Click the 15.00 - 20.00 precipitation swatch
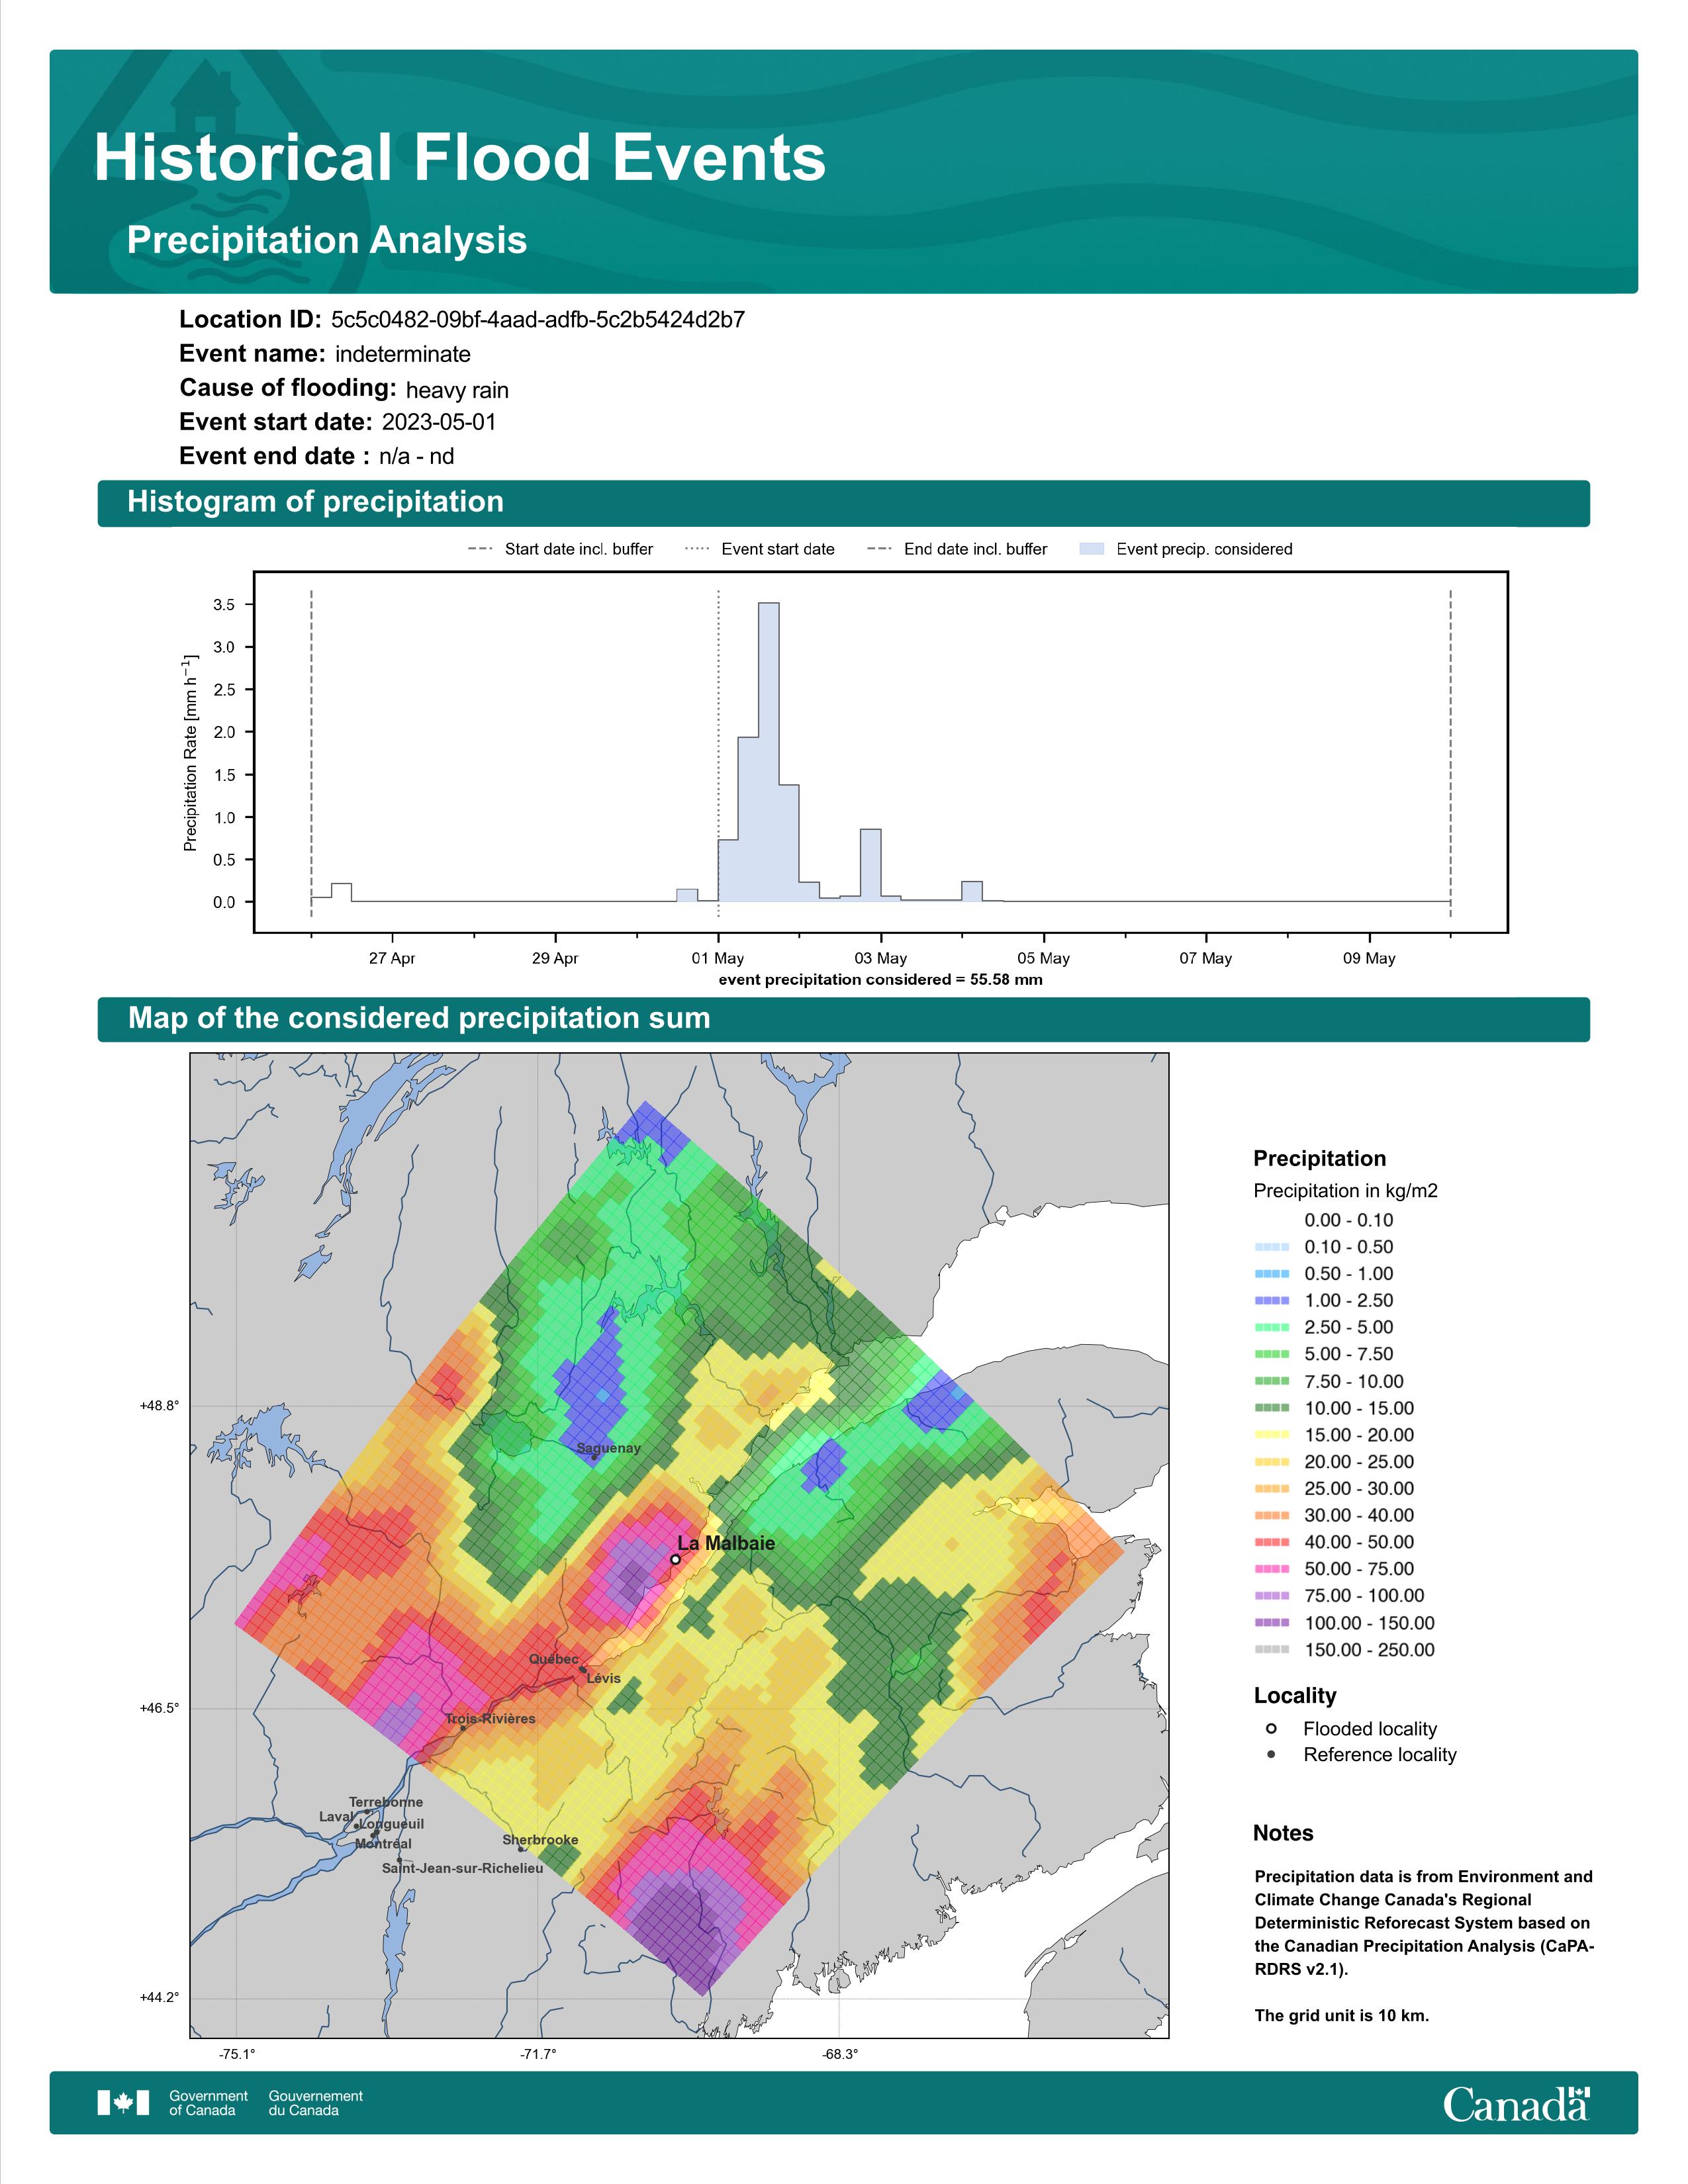The image size is (1688, 2184). pos(1271,1435)
